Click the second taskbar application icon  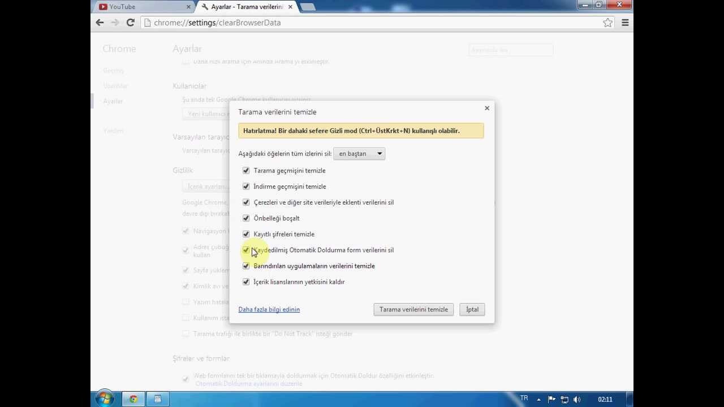(x=158, y=399)
